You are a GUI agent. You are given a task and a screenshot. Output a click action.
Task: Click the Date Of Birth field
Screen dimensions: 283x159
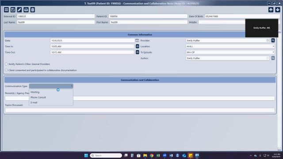click(242, 16)
